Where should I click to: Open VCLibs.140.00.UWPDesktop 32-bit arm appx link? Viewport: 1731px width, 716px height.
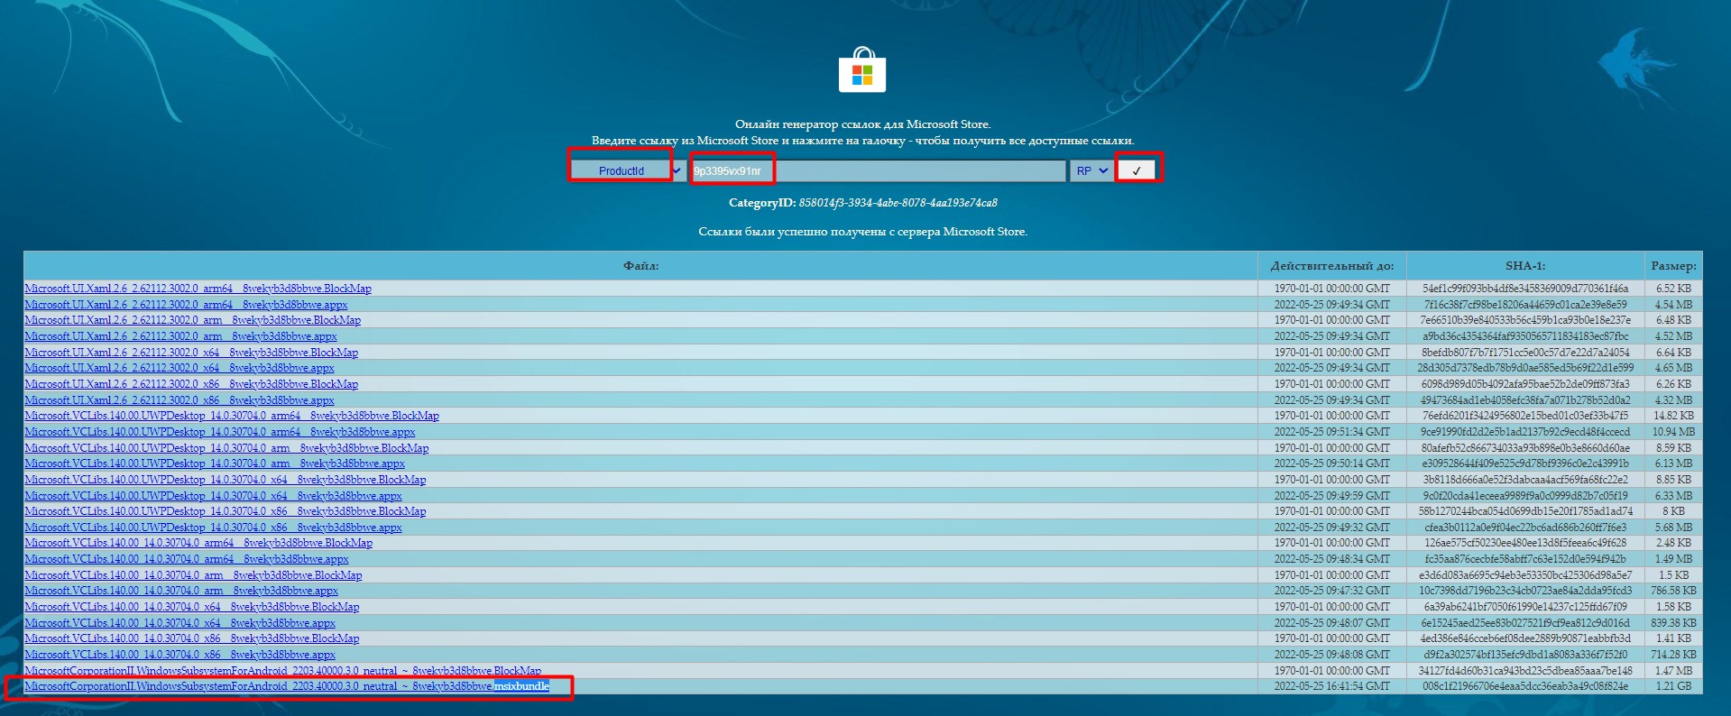coord(215,464)
